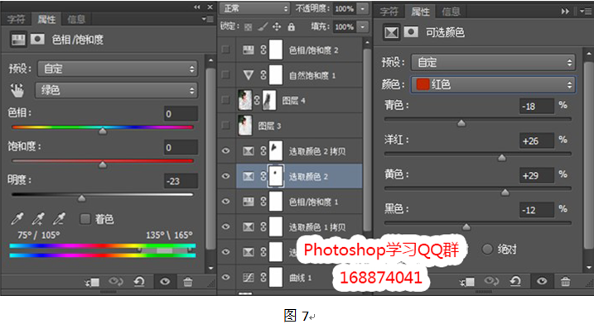Click the mask icon in the Selective Color panel
Image resolution: width=594 pixels, height=324 pixels.
tap(411, 32)
